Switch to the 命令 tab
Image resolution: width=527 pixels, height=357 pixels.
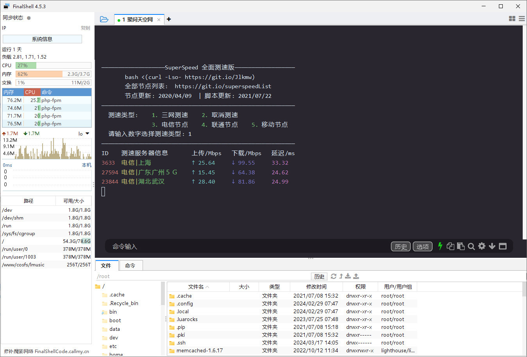[x=130, y=266]
